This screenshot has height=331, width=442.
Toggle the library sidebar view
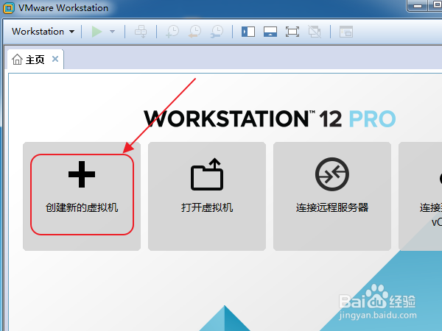click(248, 32)
